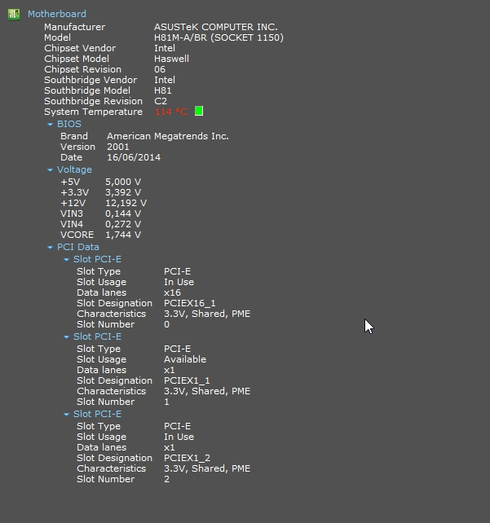Image resolution: width=490 pixels, height=523 pixels.
Task: Click the Slot Number 2 value
Action: 166,479
